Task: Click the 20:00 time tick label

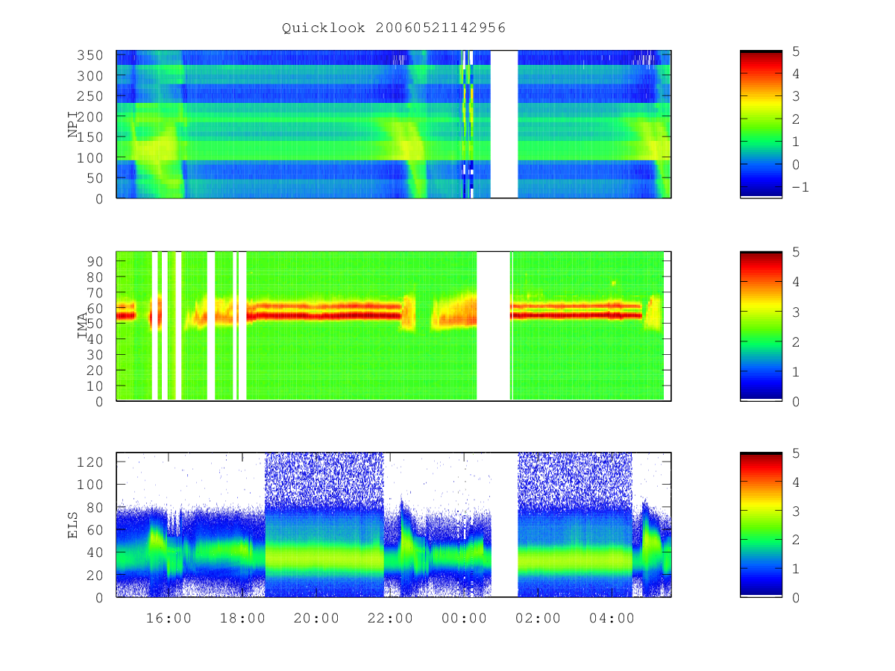Action: pos(316,619)
